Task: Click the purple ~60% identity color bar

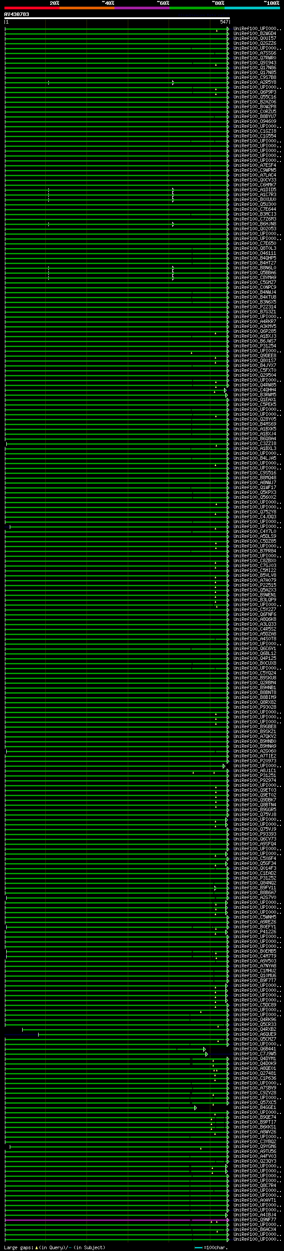Action: click(142, 8)
